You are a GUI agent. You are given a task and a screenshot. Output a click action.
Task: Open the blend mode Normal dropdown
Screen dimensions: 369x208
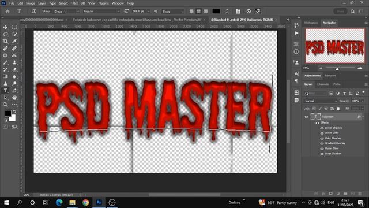click(x=321, y=101)
